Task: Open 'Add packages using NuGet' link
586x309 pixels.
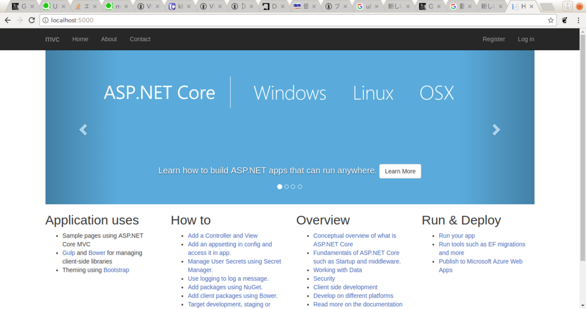Action: [225, 287]
